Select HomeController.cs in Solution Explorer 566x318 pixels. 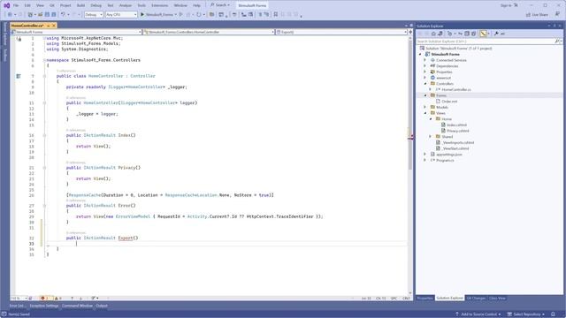(x=456, y=89)
